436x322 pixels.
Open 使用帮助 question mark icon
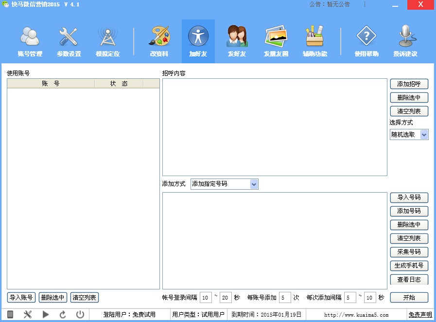366,41
